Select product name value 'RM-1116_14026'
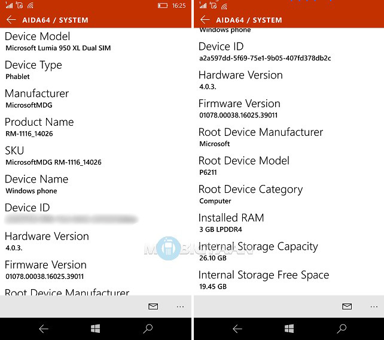Viewport: 384px width, 340px height. pyautogui.click(x=29, y=133)
